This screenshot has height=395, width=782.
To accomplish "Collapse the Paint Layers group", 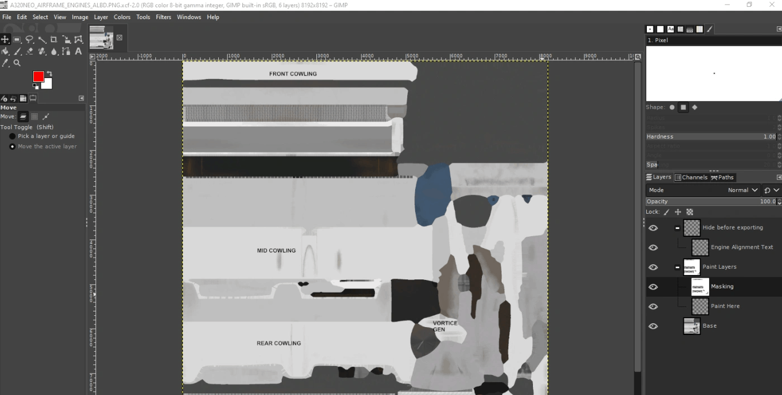I will (677, 267).
